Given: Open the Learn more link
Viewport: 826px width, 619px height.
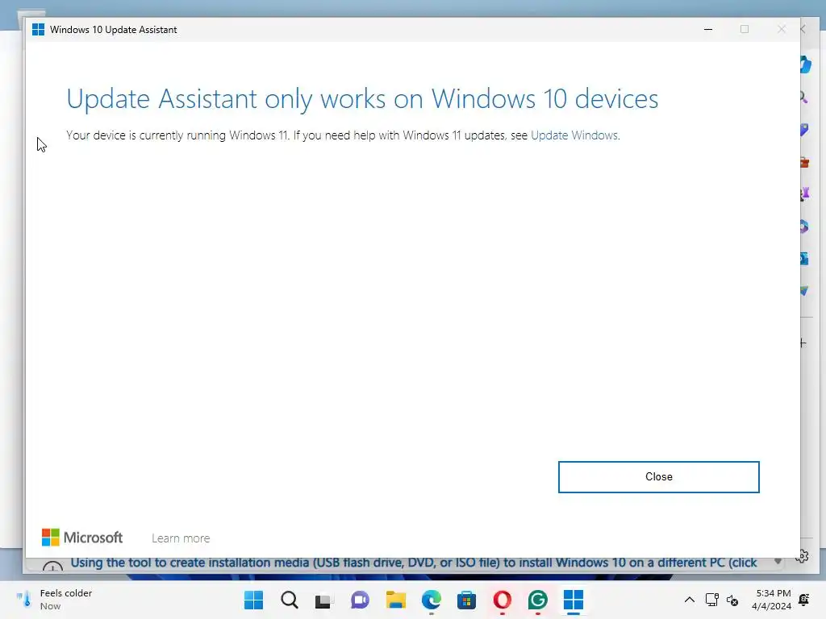Looking at the screenshot, I should tap(181, 538).
